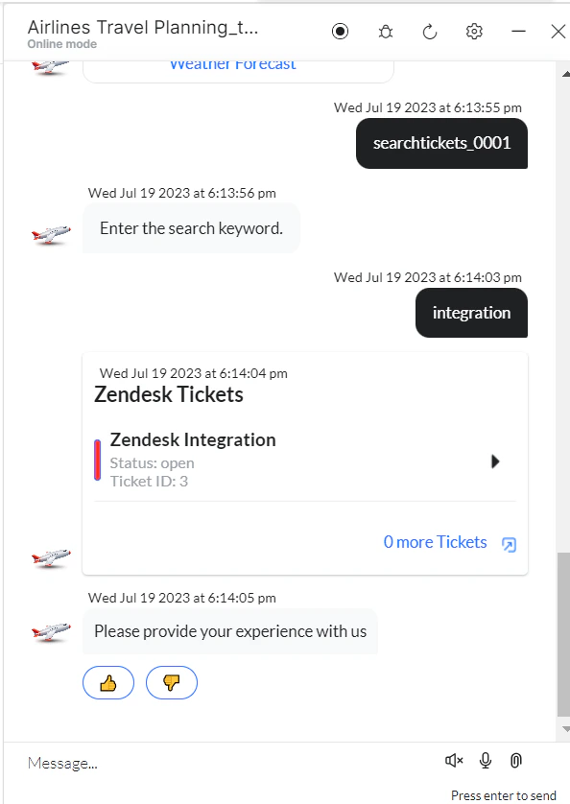Click the refresh conversation icon
This screenshot has width=570, height=804.
tap(429, 31)
